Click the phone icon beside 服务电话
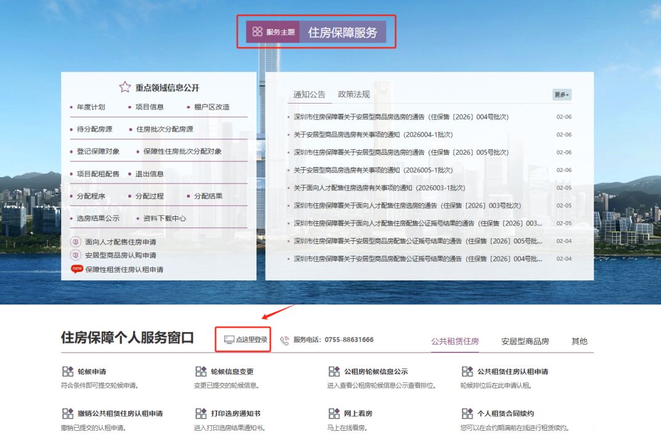Screen dimensions: 661x445 [284, 340]
